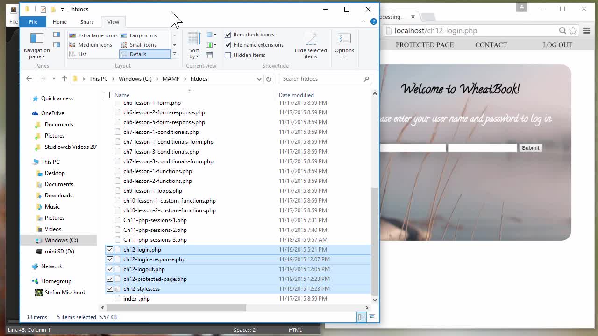Click Properties icon in quick access toolbar
This screenshot has height=336, width=598.
[43, 9]
